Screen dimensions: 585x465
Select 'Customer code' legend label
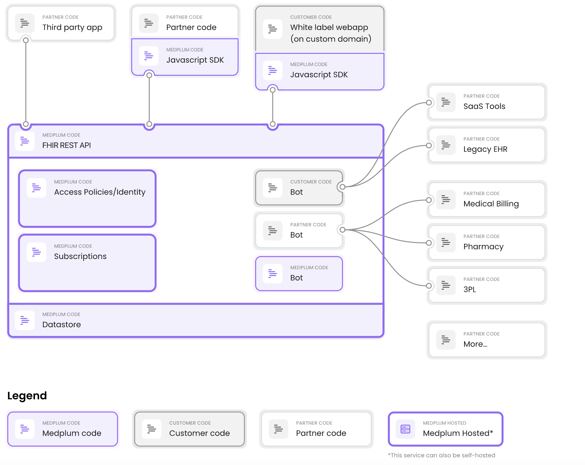pyautogui.click(x=200, y=433)
